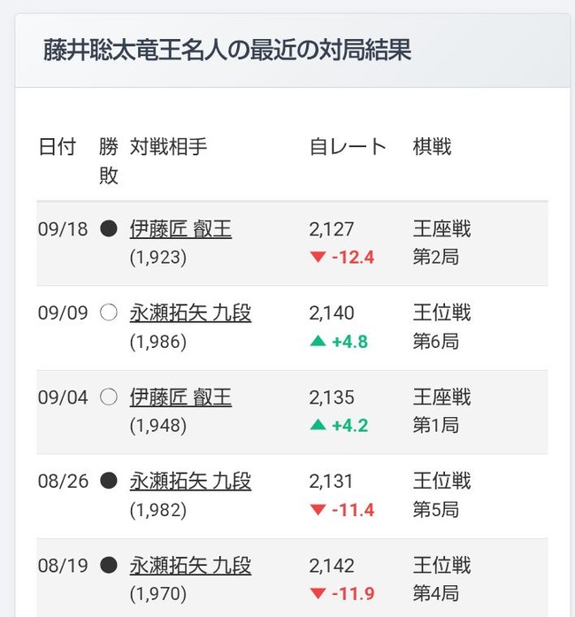
Task: Click the black loss circle for 08/19
Action: 109,565
